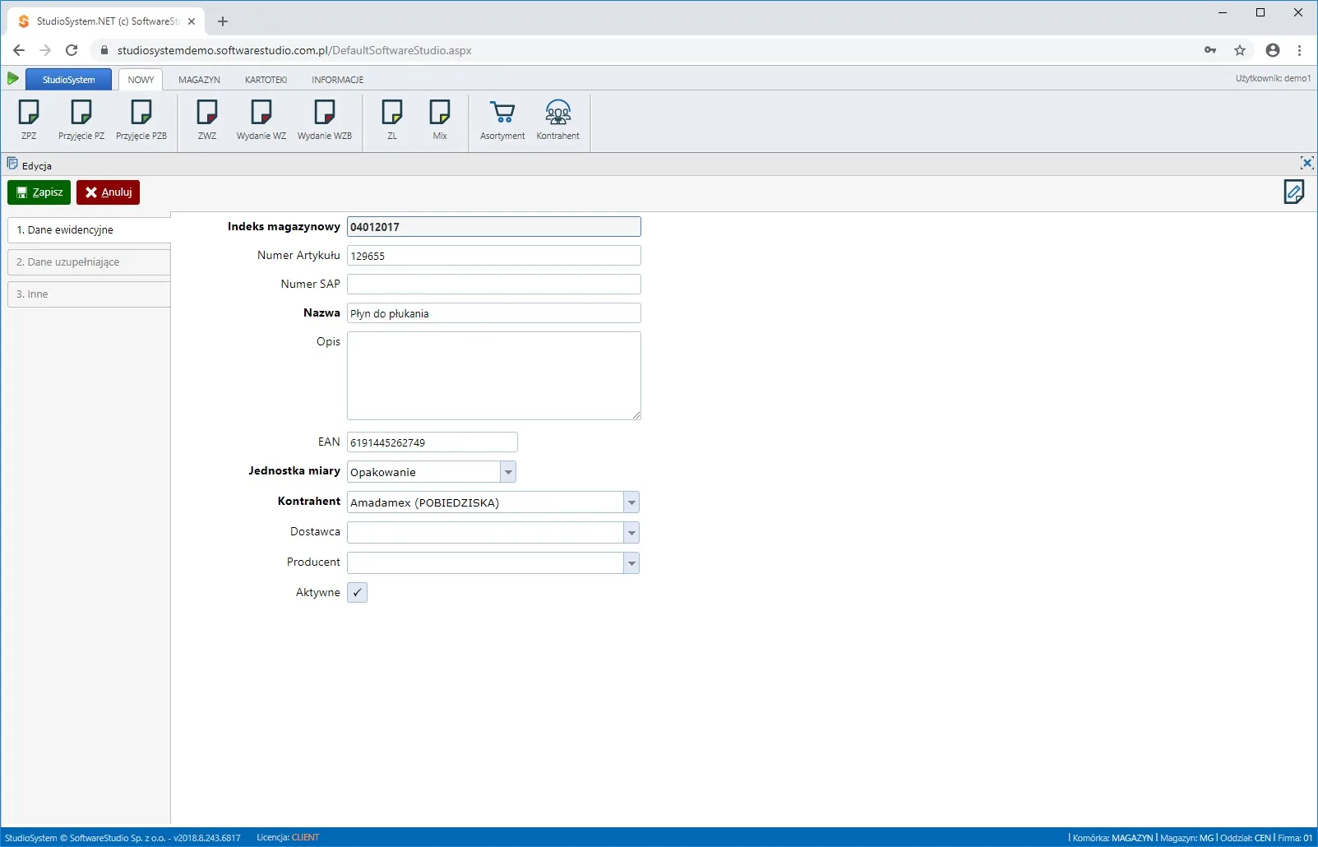Open the Przyjęcie PZ document

pos(81,120)
